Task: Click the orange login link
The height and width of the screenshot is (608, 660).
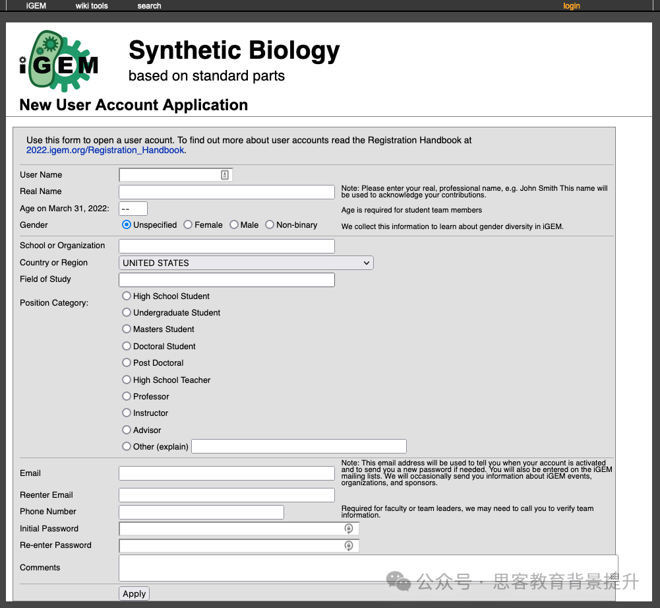Action: point(572,6)
